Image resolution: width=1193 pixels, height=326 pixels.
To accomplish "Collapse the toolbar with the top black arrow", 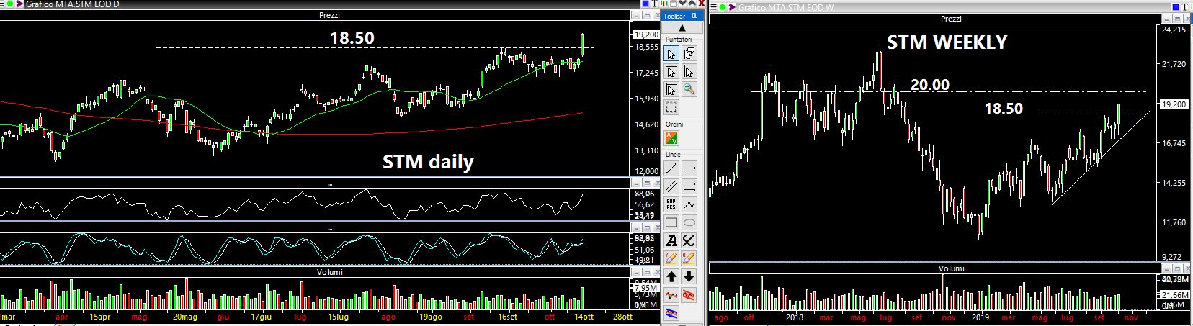I will pyautogui.click(x=682, y=28).
